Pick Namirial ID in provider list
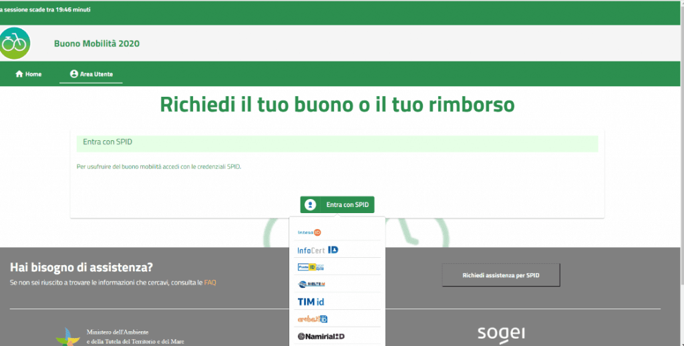This screenshot has height=346, width=684. [x=321, y=336]
